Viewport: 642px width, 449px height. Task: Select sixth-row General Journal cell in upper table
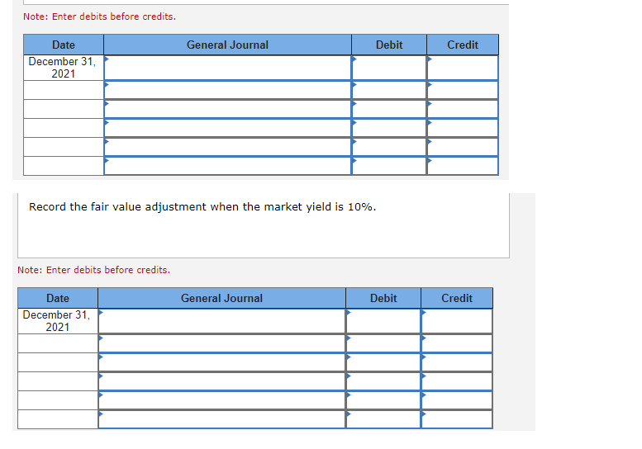(x=228, y=166)
